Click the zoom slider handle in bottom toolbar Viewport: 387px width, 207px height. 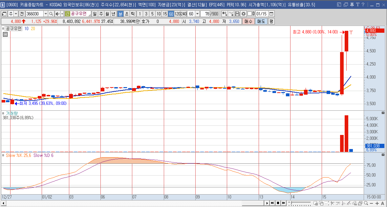[x=291, y=203]
